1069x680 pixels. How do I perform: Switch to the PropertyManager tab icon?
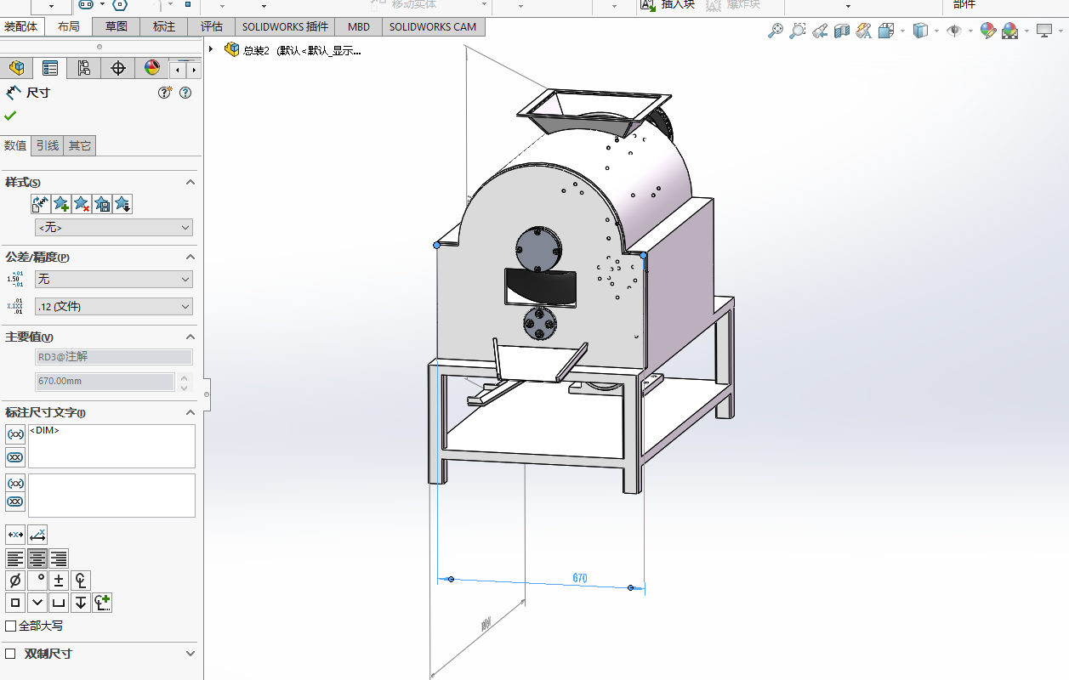click(x=50, y=68)
